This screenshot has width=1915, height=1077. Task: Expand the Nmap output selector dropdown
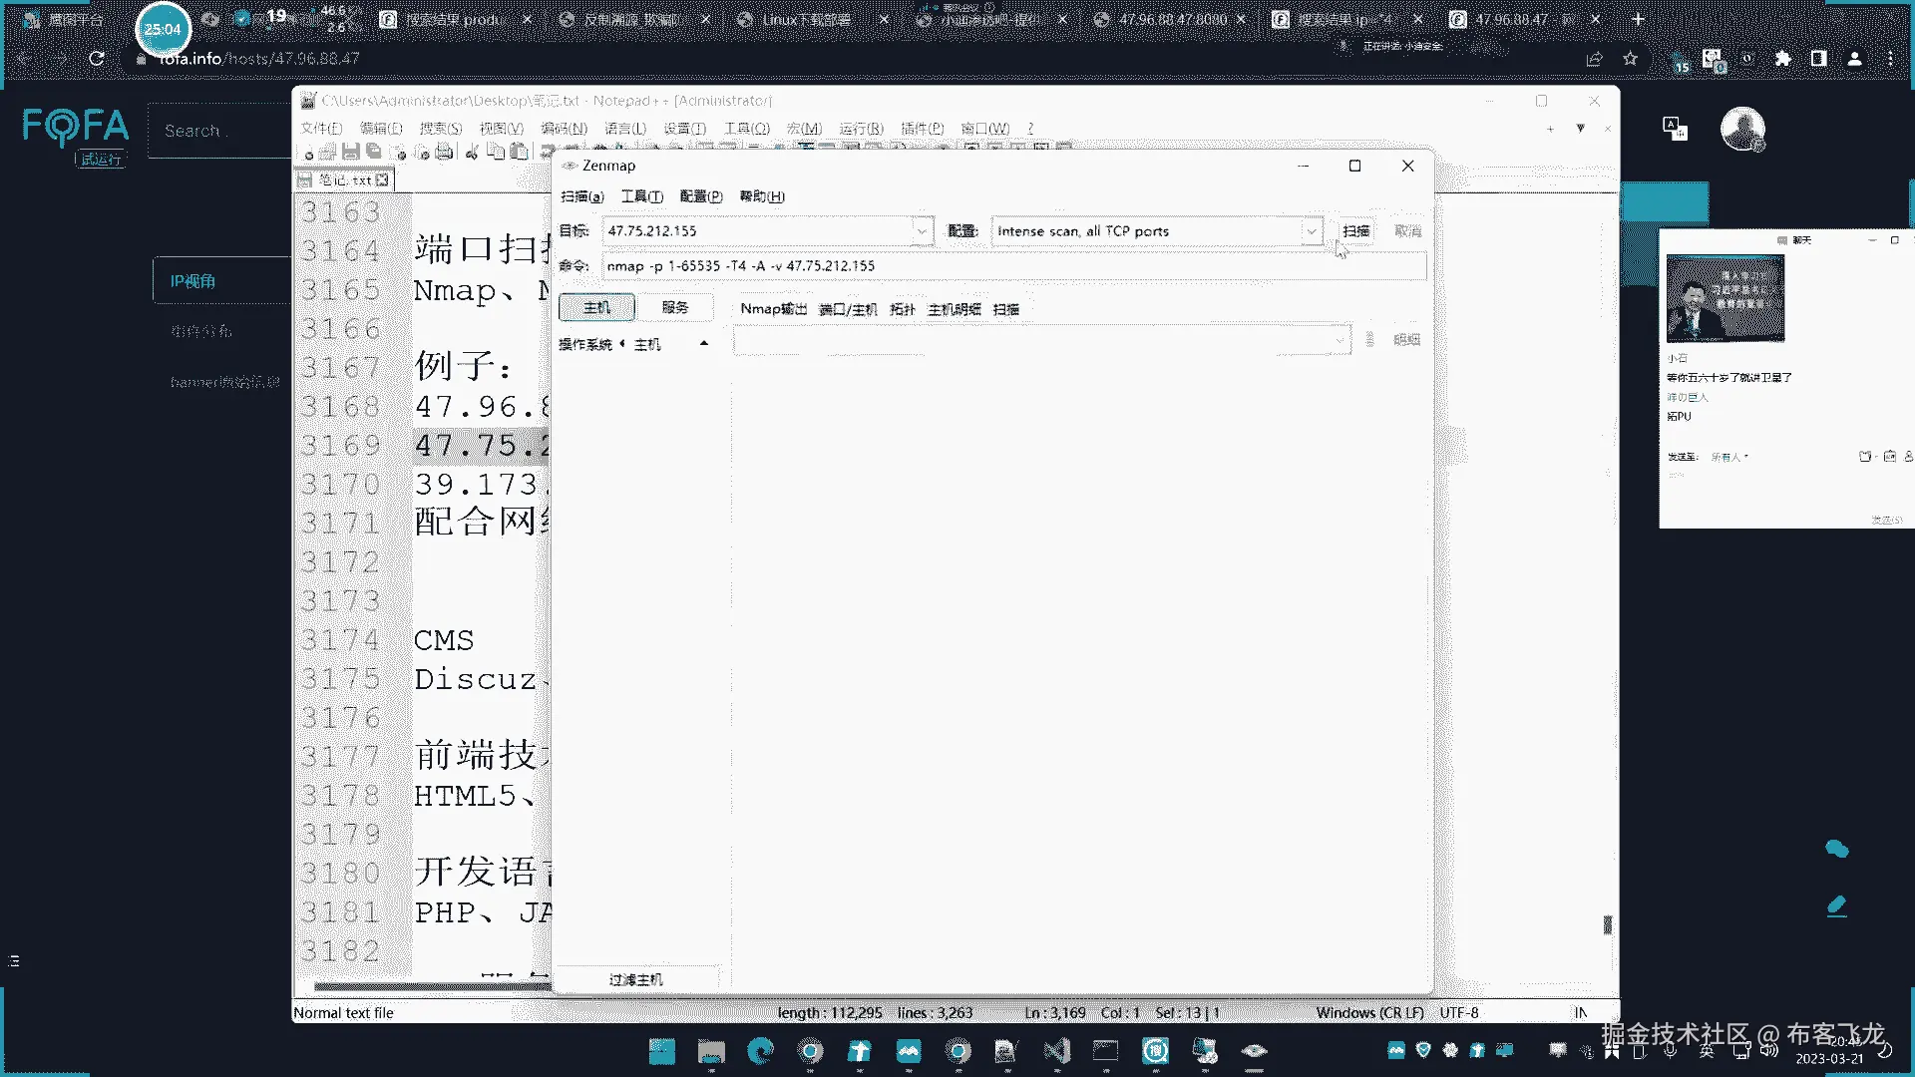(1339, 341)
